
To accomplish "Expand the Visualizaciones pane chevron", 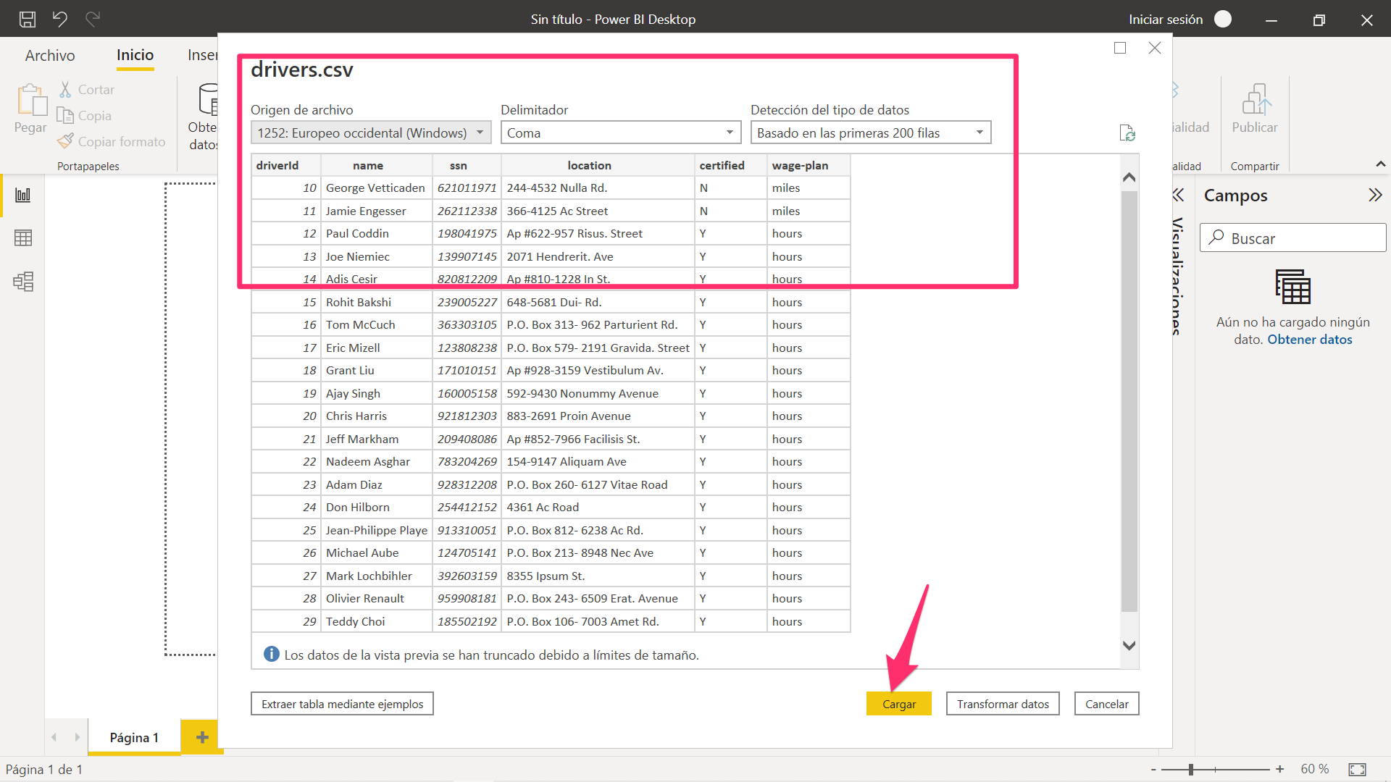I will 1178,195.
